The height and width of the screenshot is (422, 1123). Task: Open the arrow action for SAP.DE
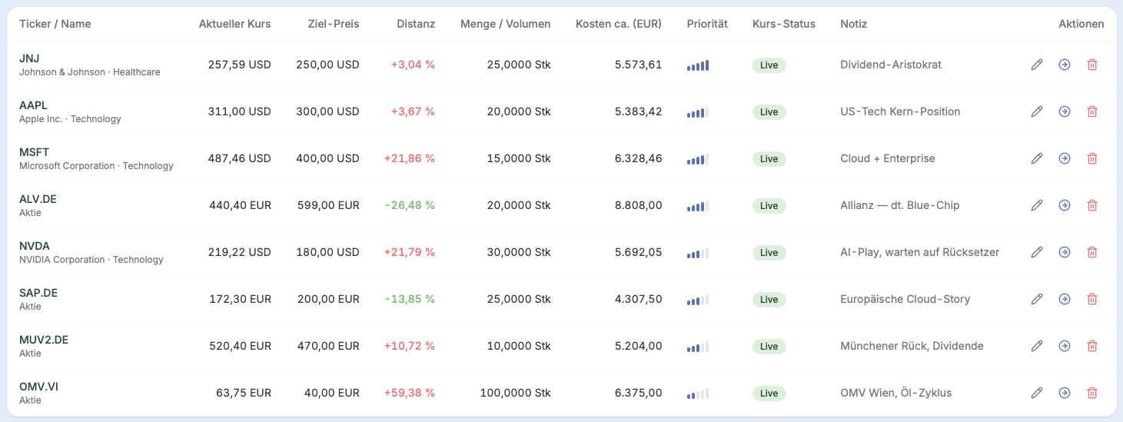point(1065,300)
